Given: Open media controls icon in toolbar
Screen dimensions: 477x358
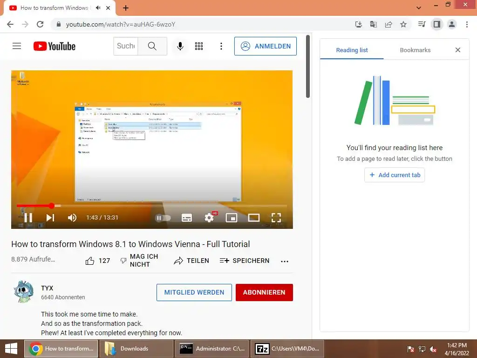Looking at the screenshot, I should coord(422,24).
